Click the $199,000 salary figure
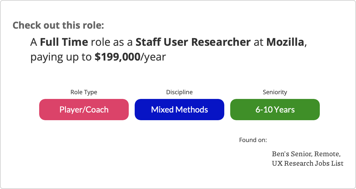356x189 pixels. 117,57
